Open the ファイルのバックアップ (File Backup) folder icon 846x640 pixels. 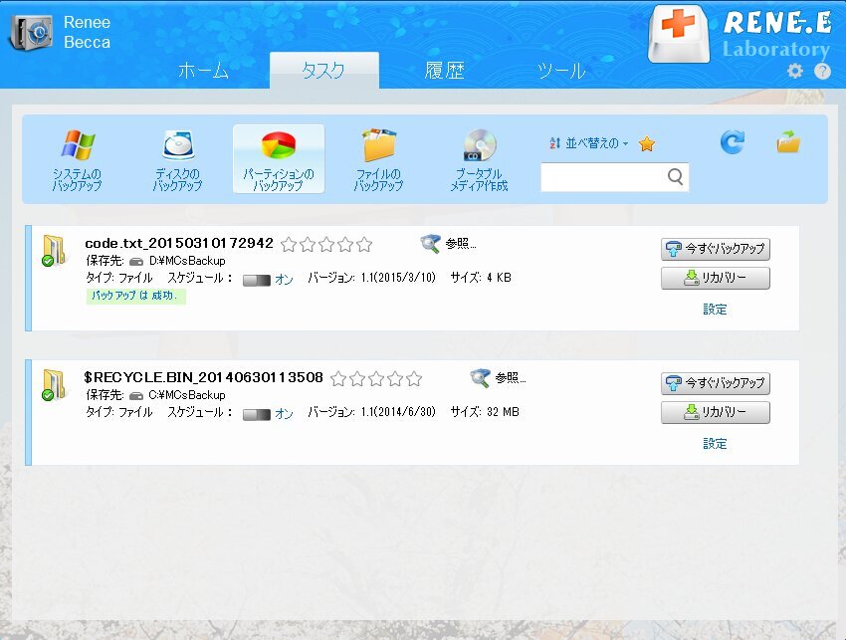[379, 144]
